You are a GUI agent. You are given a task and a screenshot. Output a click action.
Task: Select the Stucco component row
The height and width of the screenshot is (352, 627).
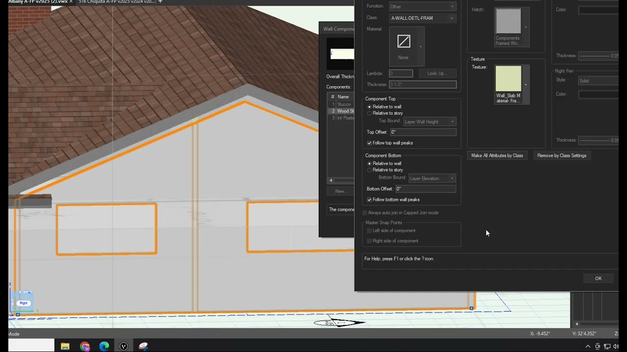[341, 104]
